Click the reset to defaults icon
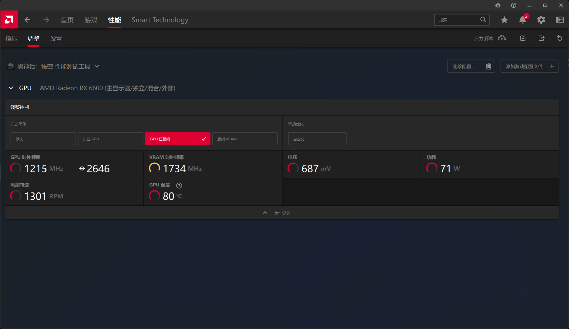This screenshot has width=569, height=329. point(560,38)
